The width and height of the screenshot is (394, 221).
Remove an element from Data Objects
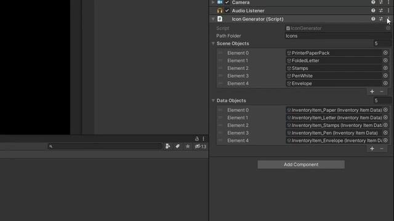tap(382, 149)
